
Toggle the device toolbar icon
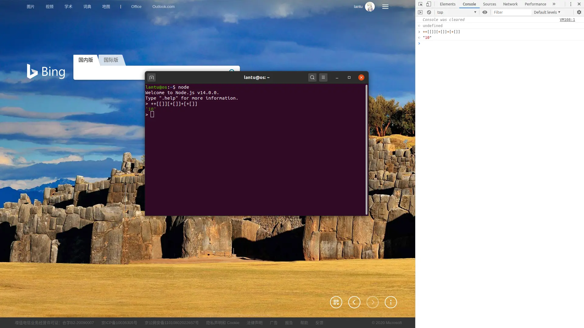click(x=429, y=4)
